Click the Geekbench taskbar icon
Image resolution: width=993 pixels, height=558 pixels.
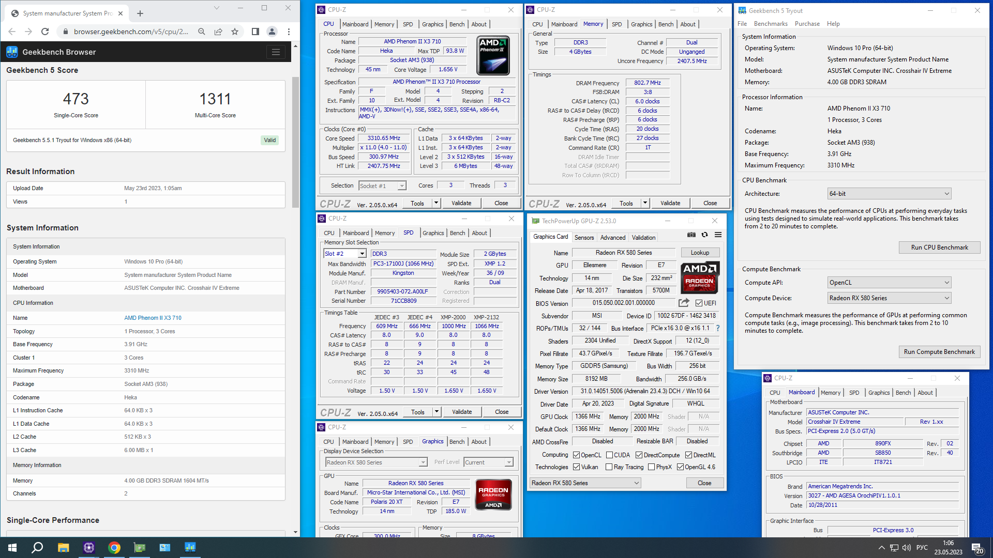click(x=190, y=548)
